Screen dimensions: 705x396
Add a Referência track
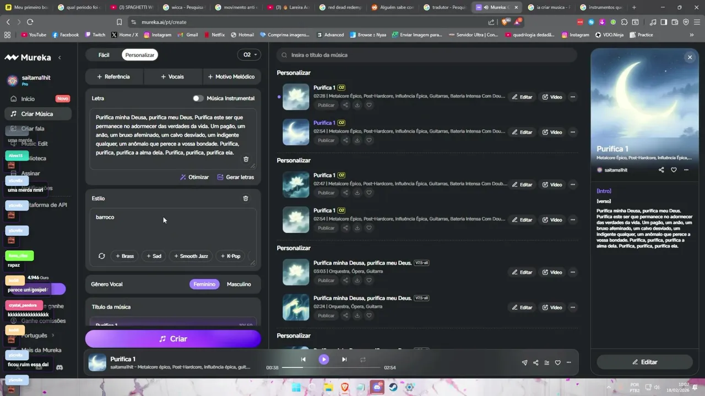coord(113,76)
